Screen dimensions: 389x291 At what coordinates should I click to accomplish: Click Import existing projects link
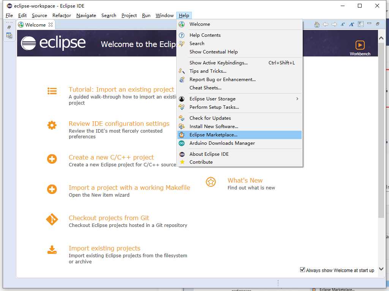coord(104,249)
